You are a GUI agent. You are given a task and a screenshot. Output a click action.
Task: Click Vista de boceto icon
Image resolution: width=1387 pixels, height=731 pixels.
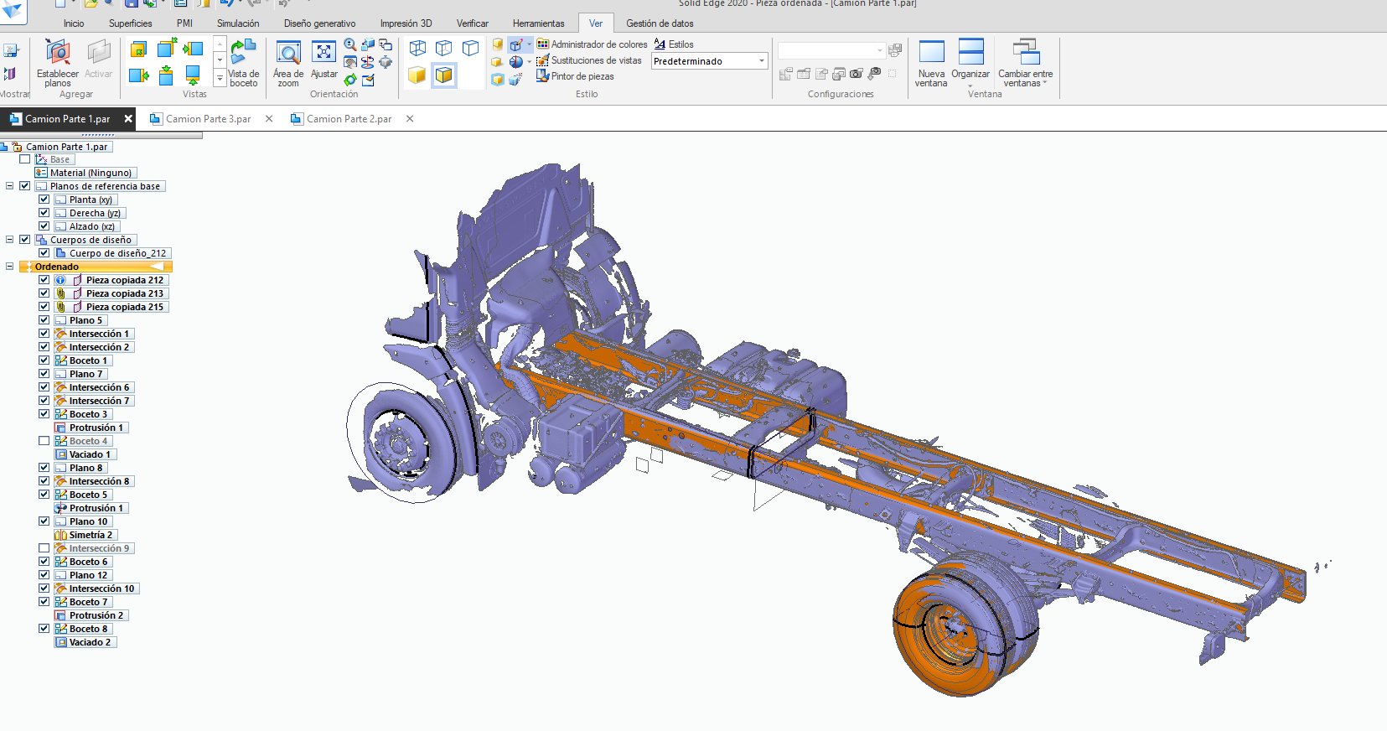tap(243, 53)
